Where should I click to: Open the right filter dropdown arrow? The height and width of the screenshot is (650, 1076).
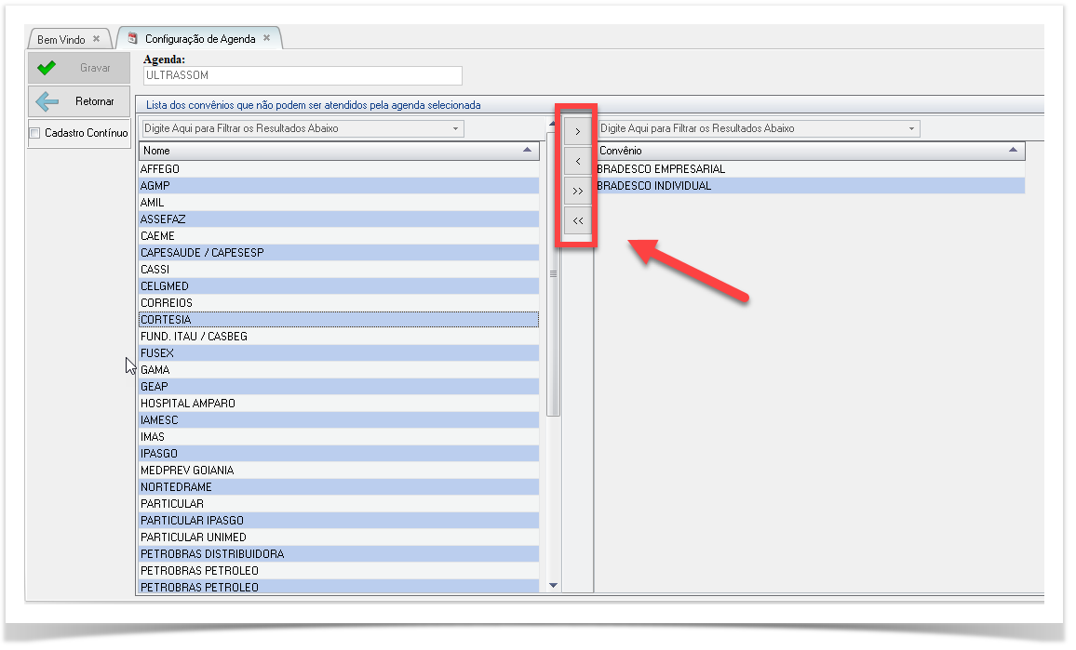coord(911,128)
